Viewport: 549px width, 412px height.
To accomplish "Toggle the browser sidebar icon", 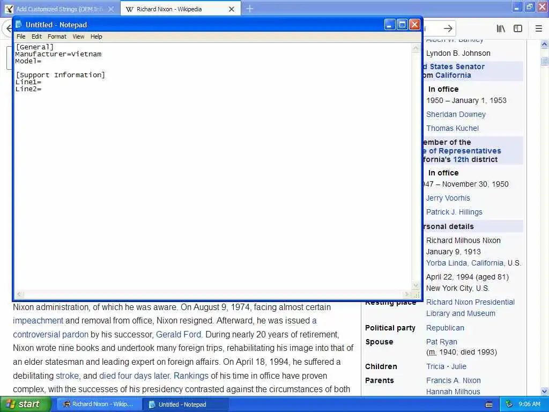I will tap(518, 29).
